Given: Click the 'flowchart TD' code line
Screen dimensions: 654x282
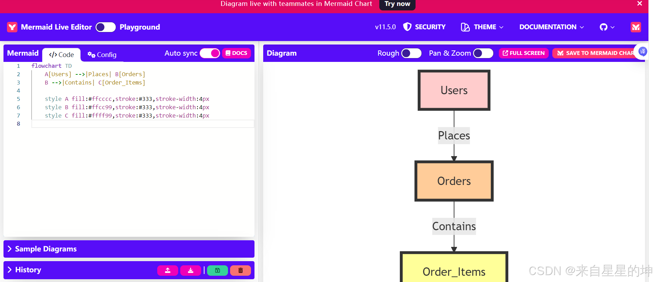Looking at the screenshot, I should point(52,66).
